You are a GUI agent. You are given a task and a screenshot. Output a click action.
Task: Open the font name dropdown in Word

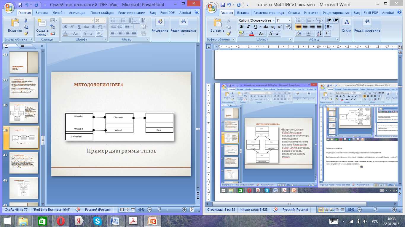[x=272, y=20]
